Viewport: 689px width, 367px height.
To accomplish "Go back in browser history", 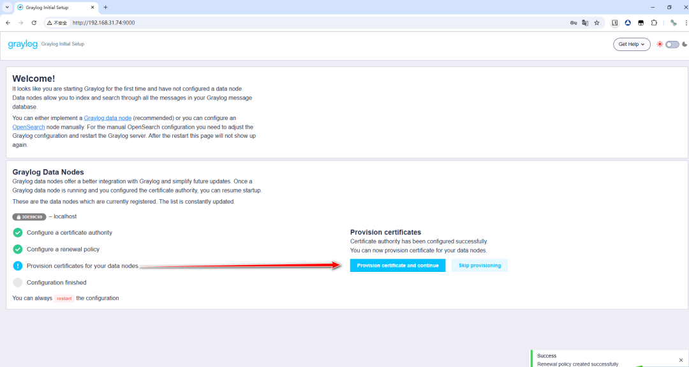I will coord(8,23).
